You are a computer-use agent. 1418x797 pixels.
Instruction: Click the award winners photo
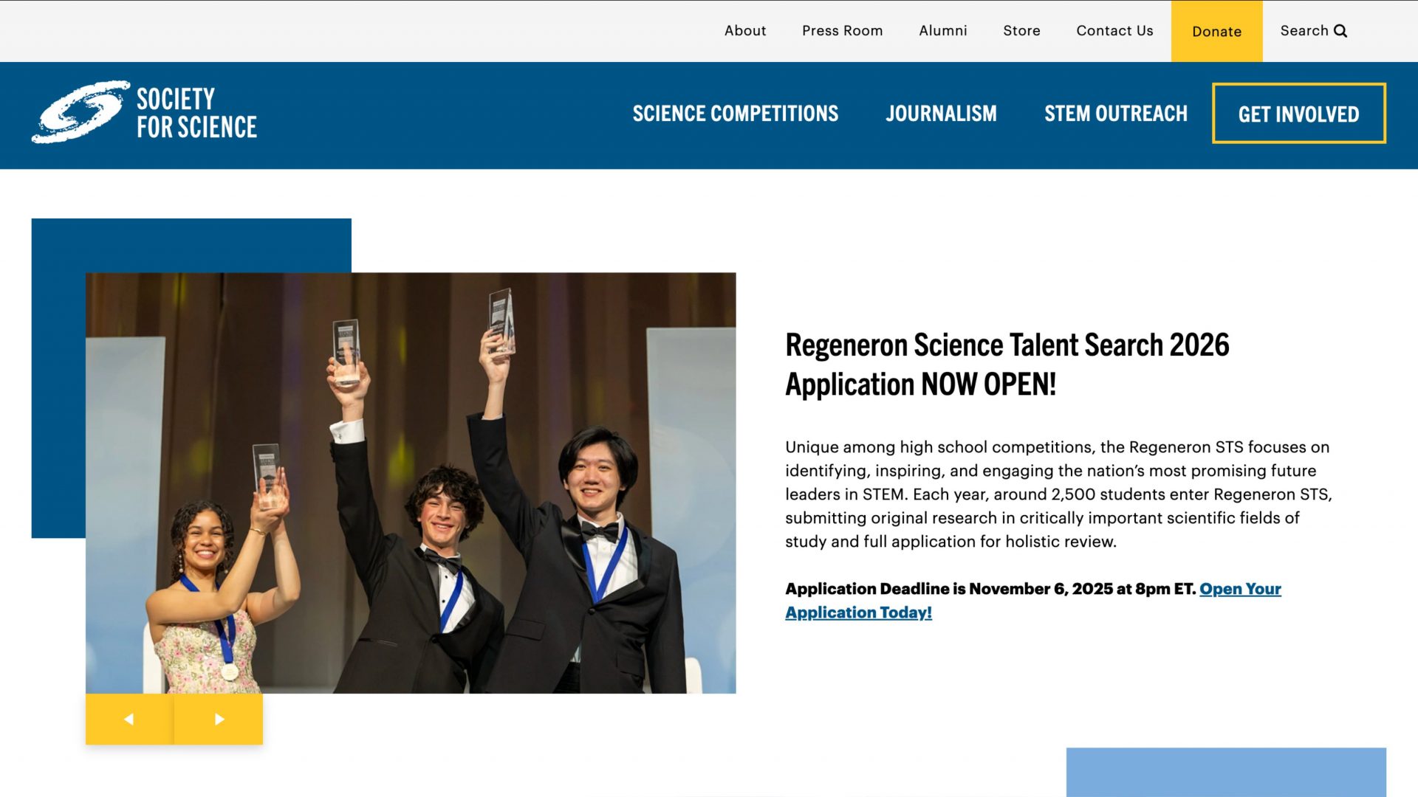pos(411,483)
